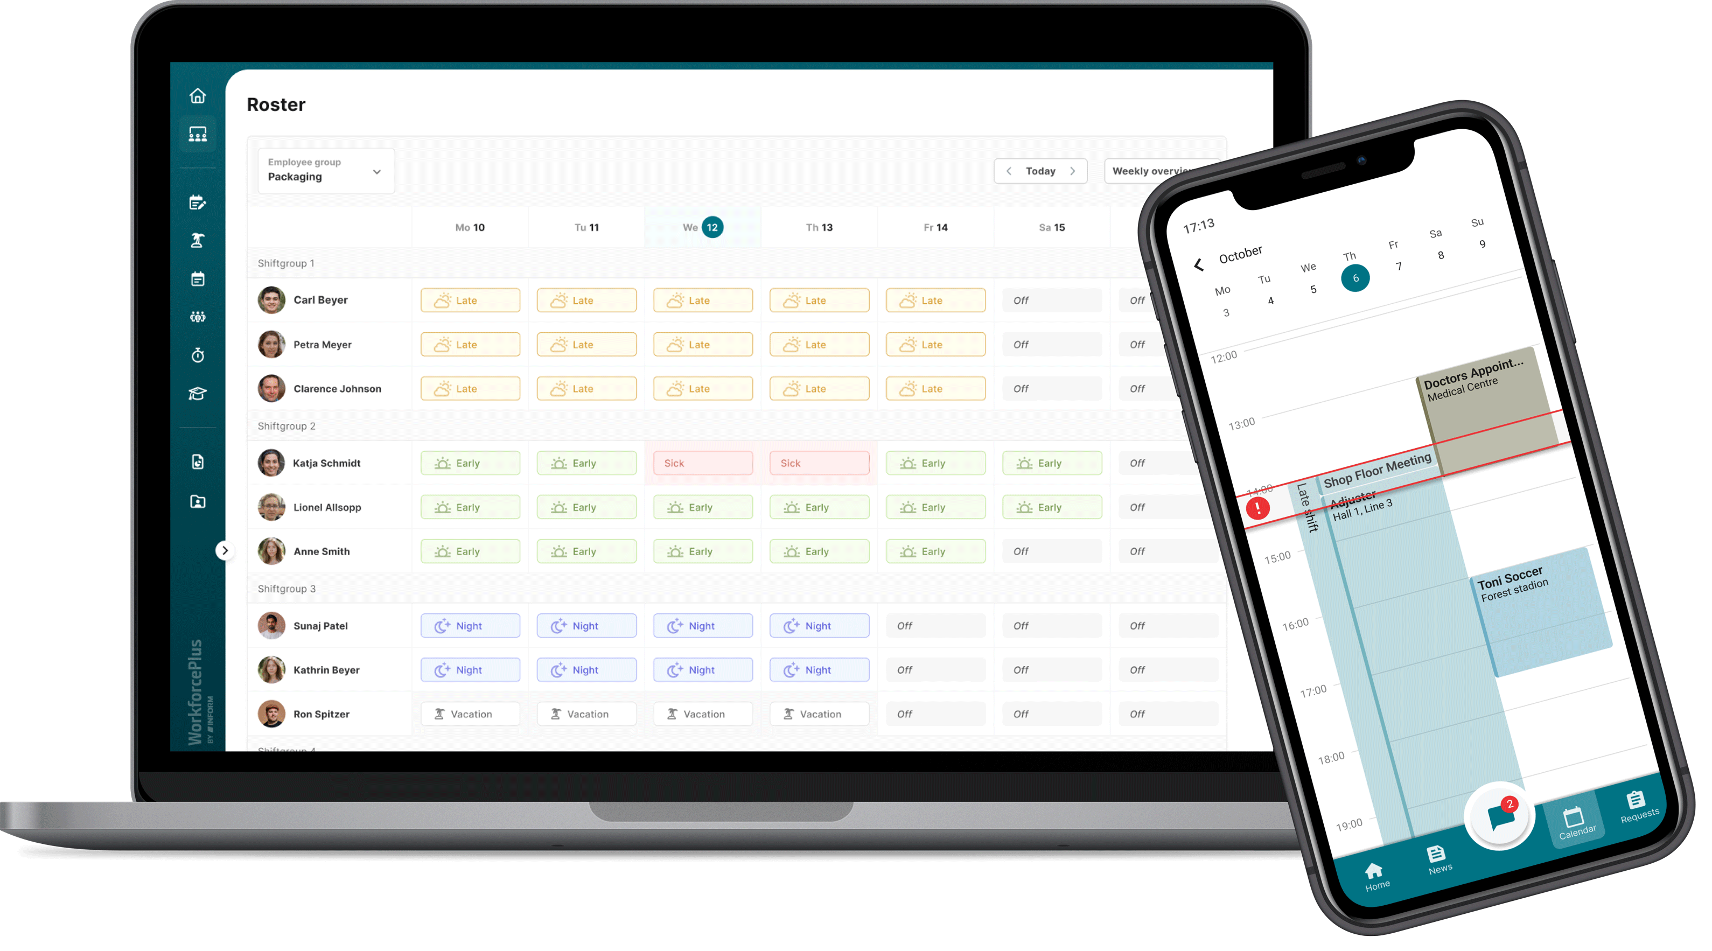Viewport: 1712px width, 951px height.
Task: Click the document icon in sidebar
Action: coord(197,459)
